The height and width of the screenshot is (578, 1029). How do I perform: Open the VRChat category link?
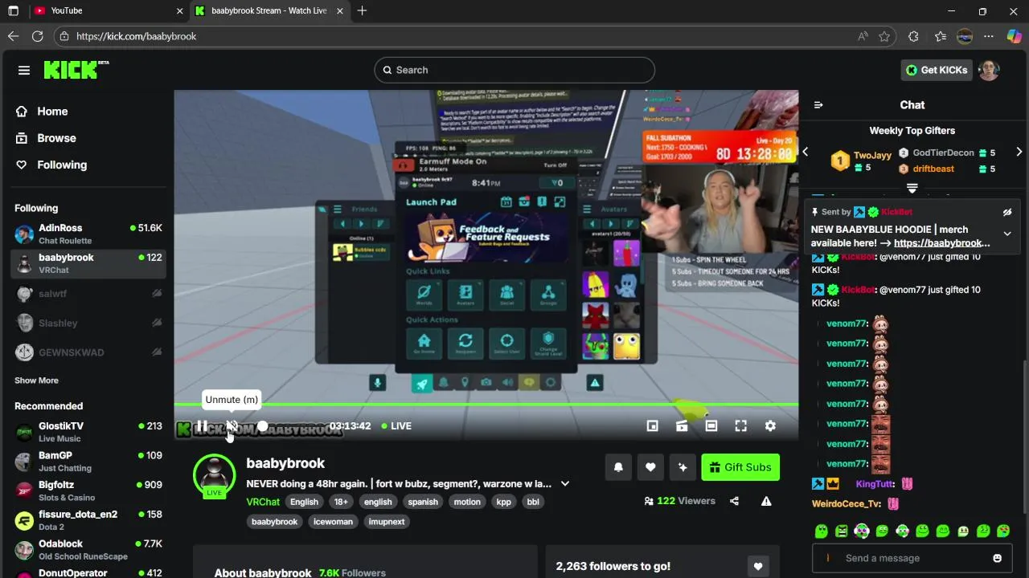[263, 502]
